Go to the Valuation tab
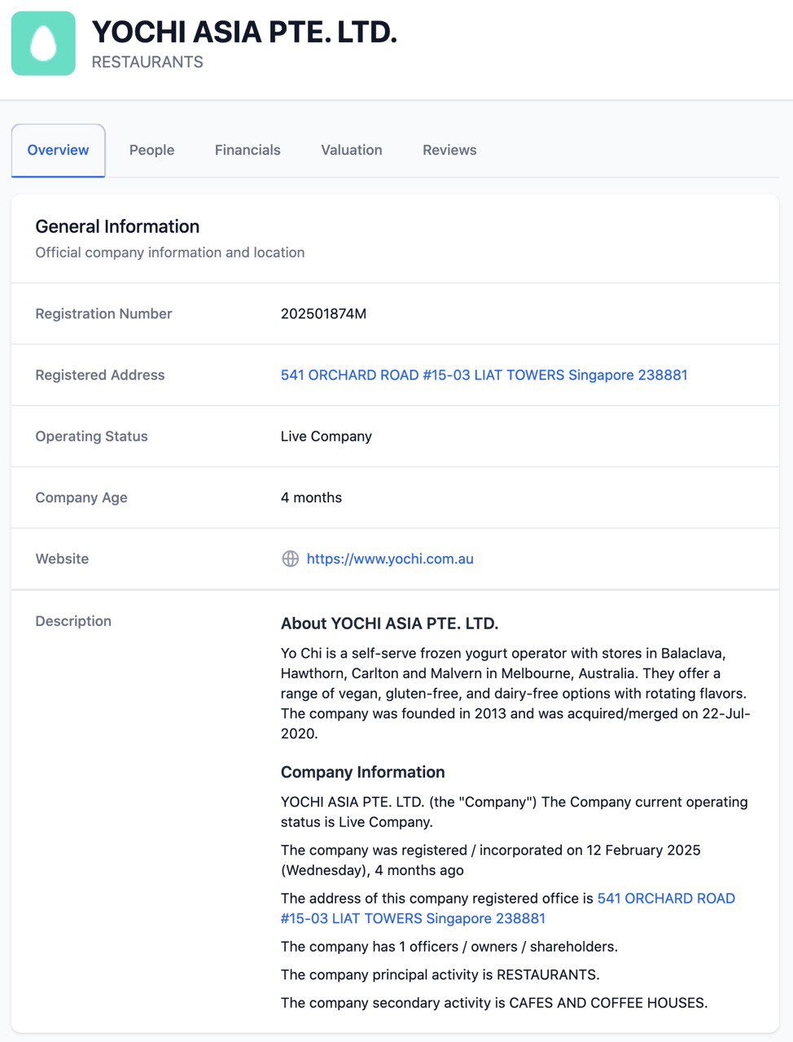Image resolution: width=793 pixels, height=1042 pixels. tap(351, 150)
